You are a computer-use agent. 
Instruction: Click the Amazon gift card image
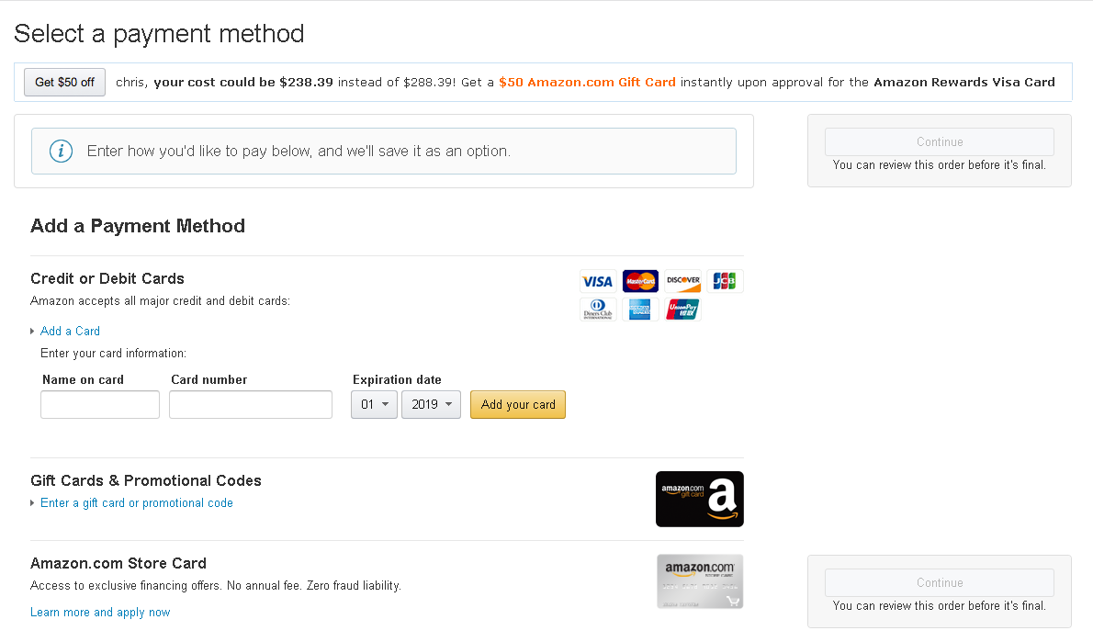tap(699, 499)
